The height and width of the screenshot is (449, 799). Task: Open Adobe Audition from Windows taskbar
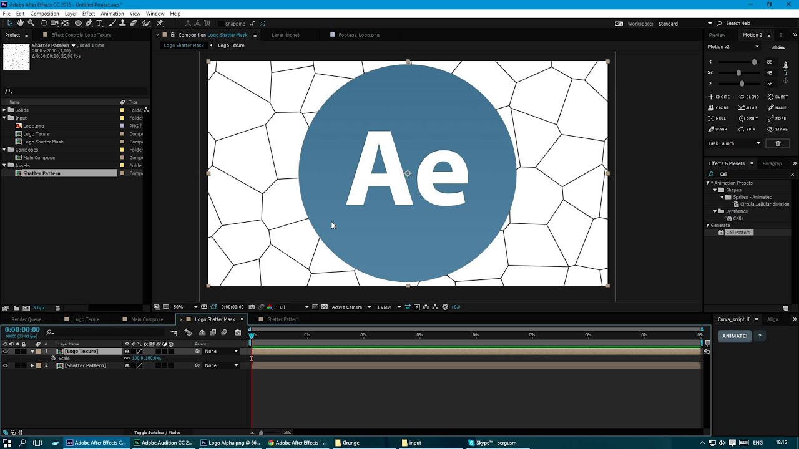point(162,443)
